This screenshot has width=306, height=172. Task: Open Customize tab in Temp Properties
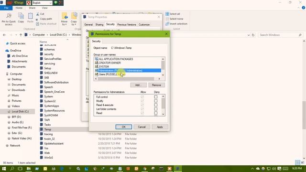coord(144,25)
